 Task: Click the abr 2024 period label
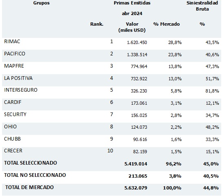point(132,13)
